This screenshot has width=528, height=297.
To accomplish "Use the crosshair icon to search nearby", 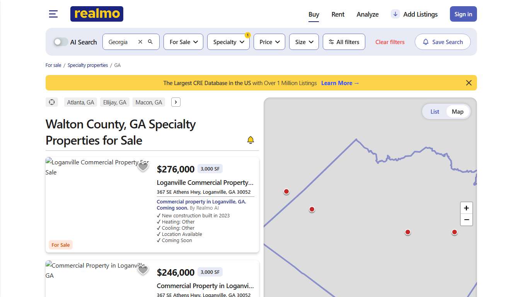I will [x=51, y=102].
